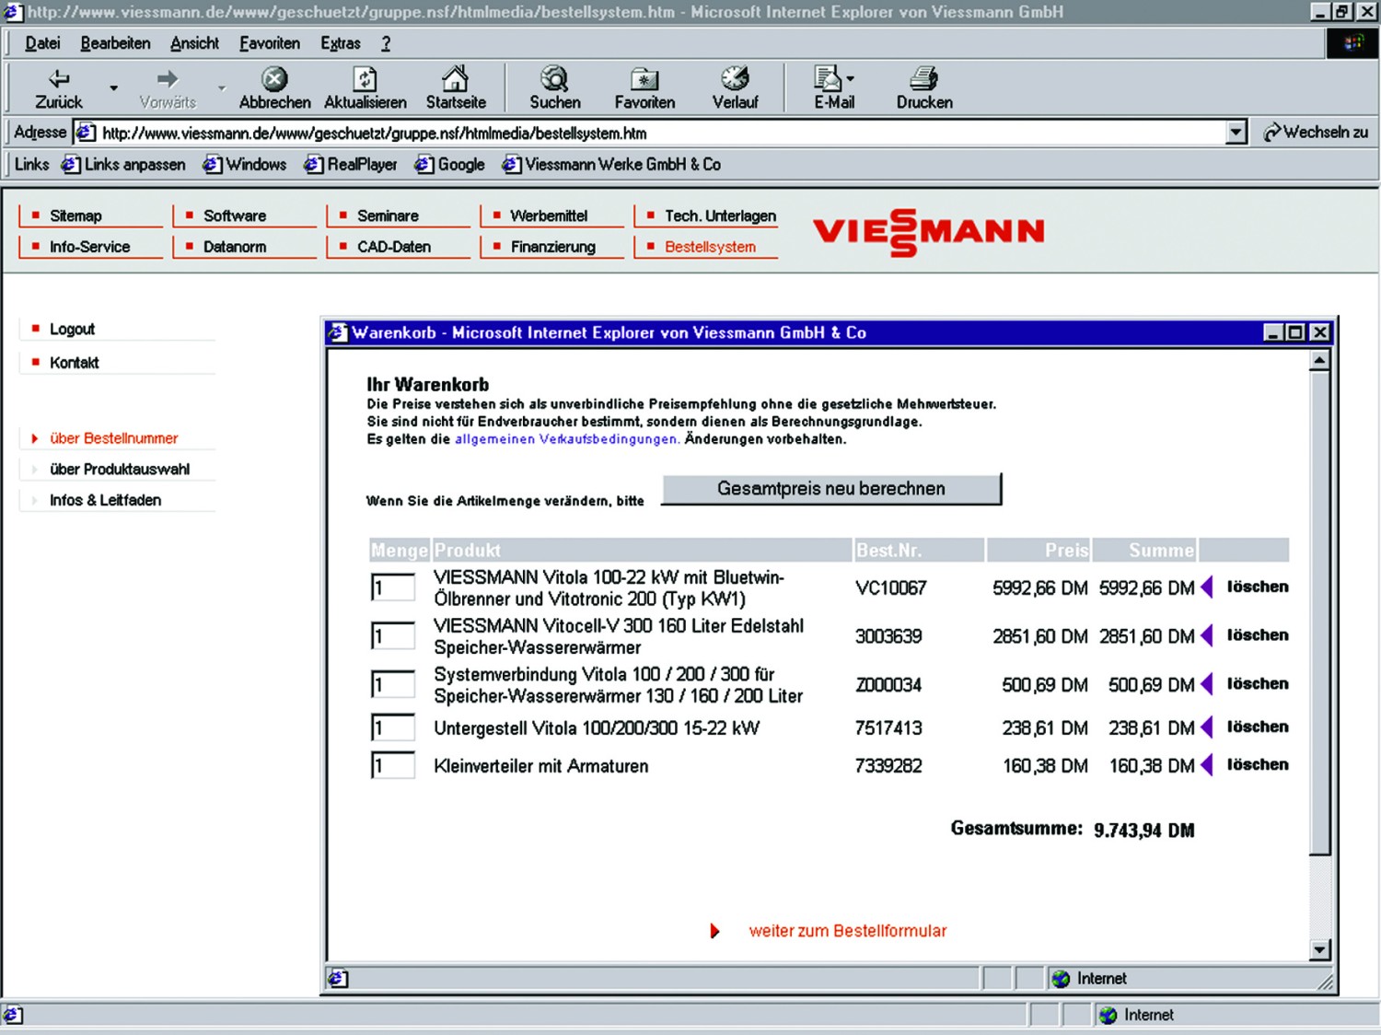Click weiter zum Bestellformular link
1381x1035 pixels.
[x=847, y=931]
